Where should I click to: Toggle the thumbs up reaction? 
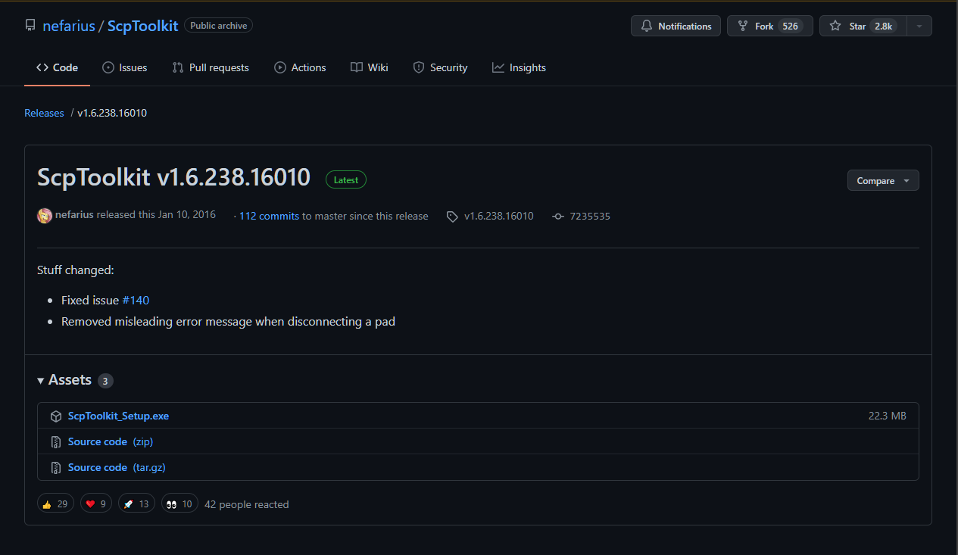click(x=55, y=504)
